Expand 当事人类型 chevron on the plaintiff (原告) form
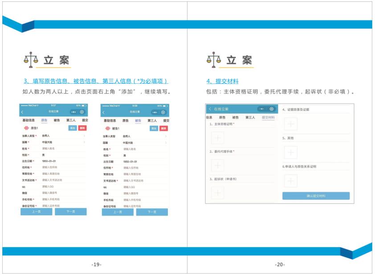The width and height of the screenshot is (375, 275). pos(84,136)
